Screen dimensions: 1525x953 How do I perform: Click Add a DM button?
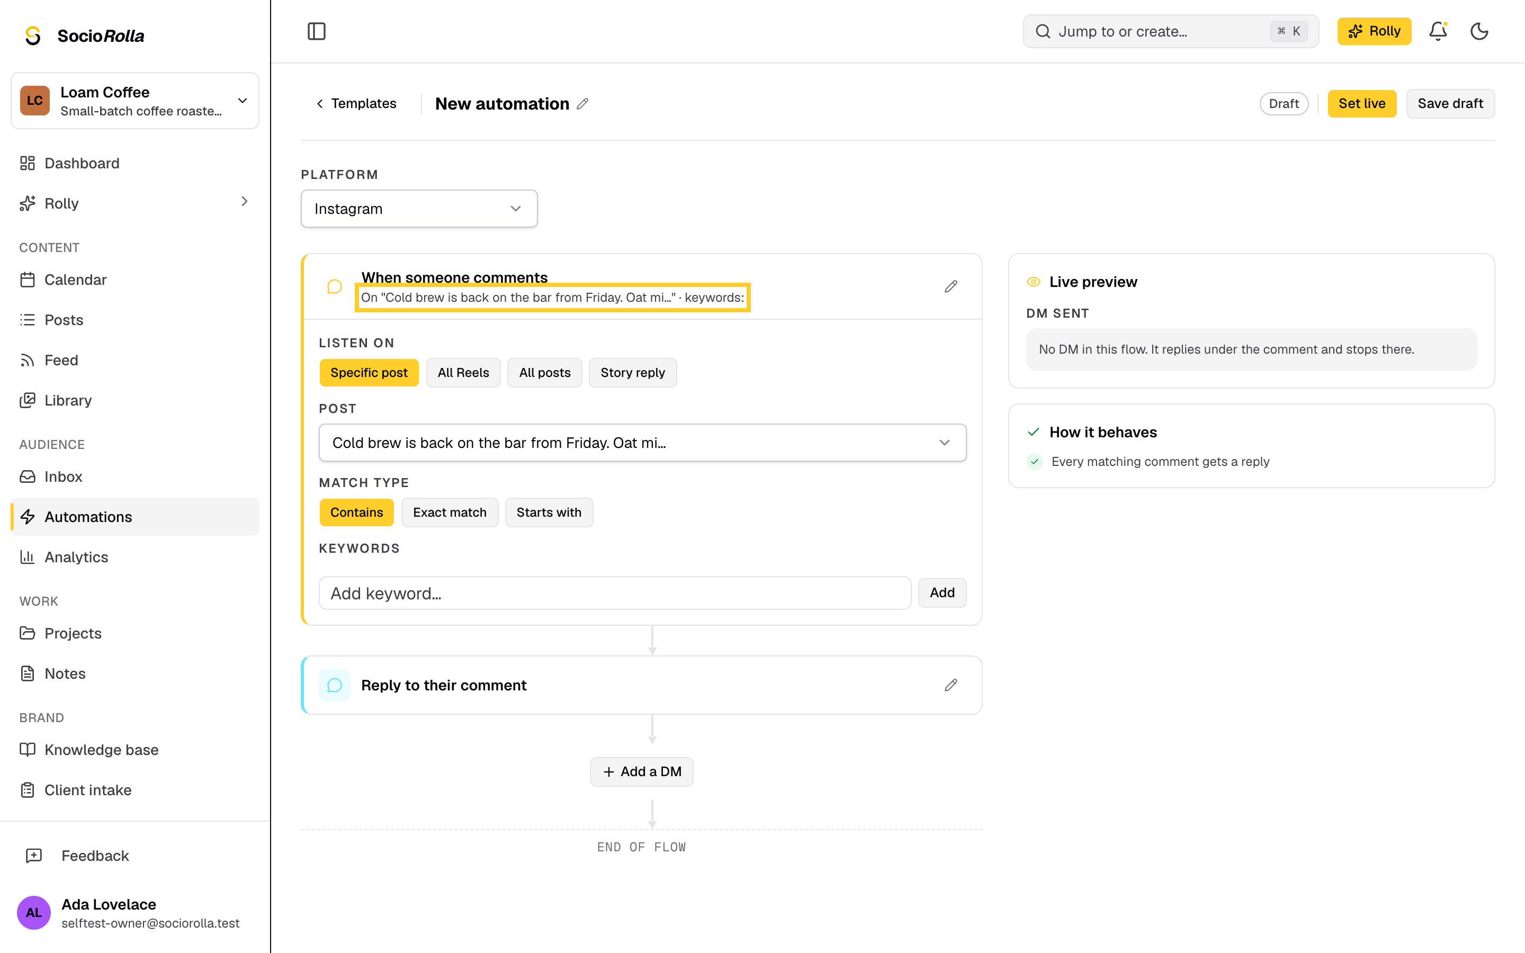pyautogui.click(x=642, y=771)
